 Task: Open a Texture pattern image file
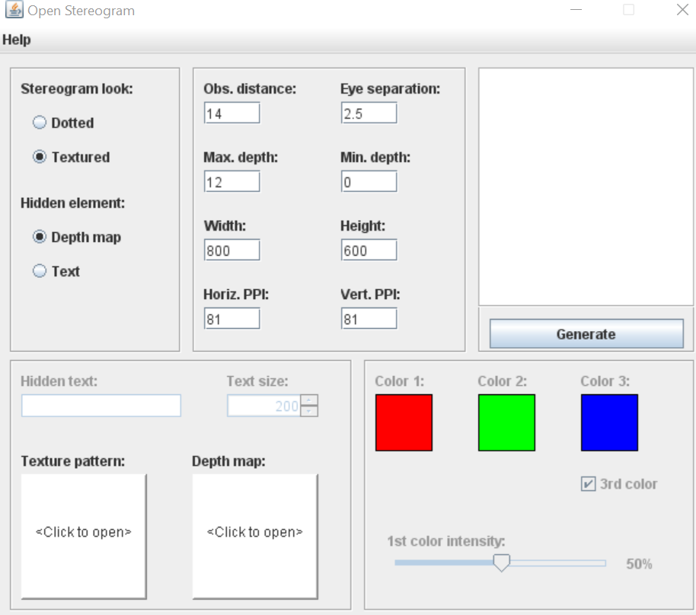click(84, 537)
